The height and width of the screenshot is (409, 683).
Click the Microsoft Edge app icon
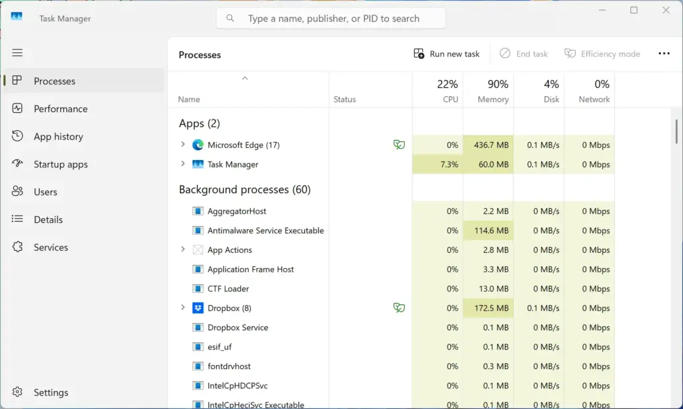[197, 145]
